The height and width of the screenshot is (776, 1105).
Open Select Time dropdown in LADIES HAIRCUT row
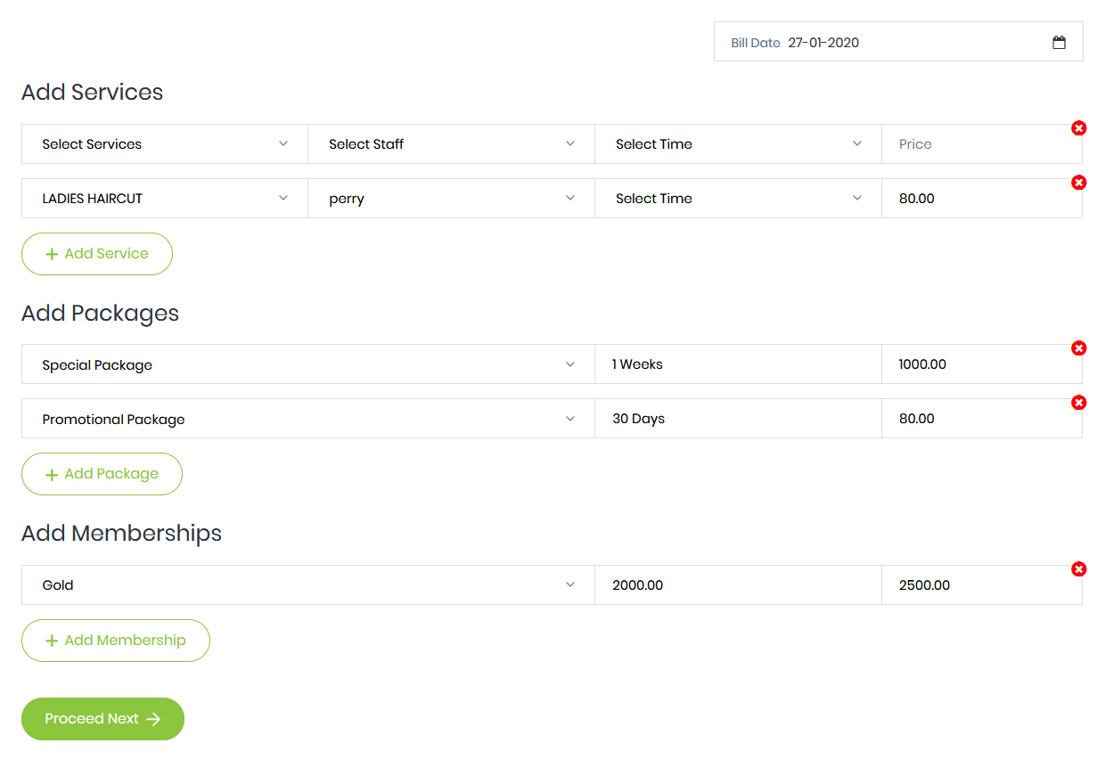point(738,199)
